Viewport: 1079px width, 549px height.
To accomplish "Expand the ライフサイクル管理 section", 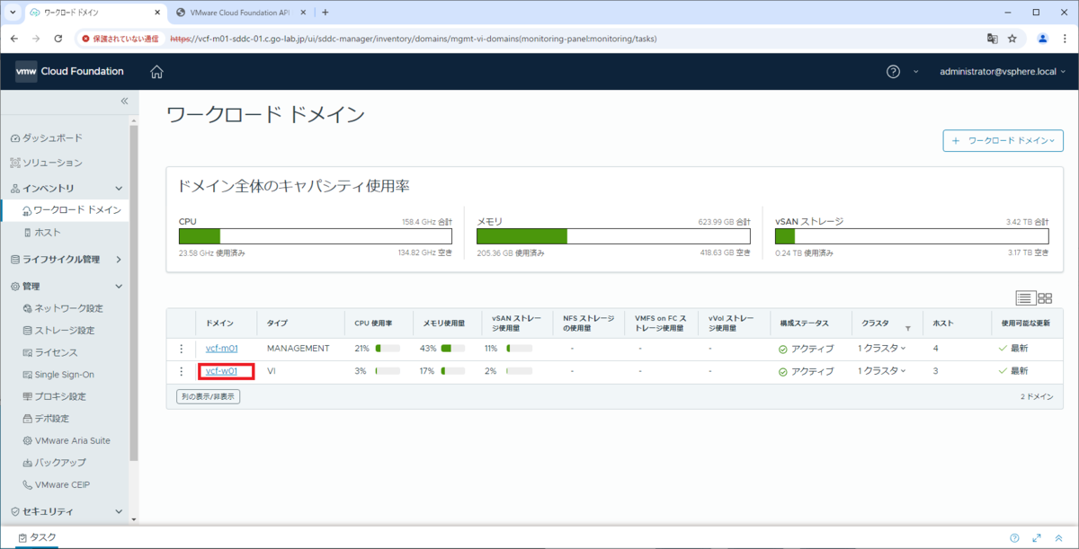I will pos(119,260).
